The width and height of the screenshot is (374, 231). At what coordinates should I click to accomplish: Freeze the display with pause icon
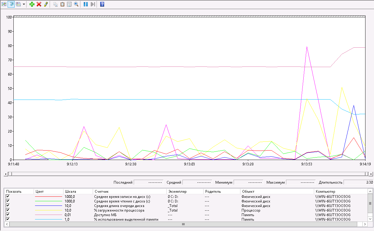click(86, 4)
